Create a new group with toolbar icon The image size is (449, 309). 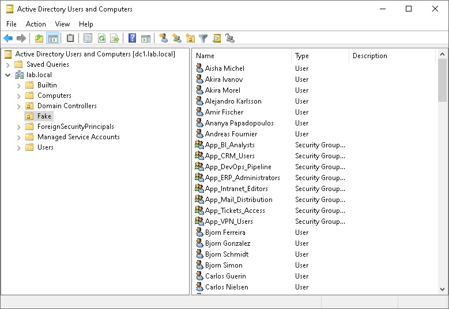tap(177, 38)
